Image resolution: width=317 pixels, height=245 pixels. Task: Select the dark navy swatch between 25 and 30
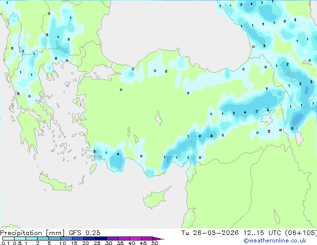pos(101,238)
